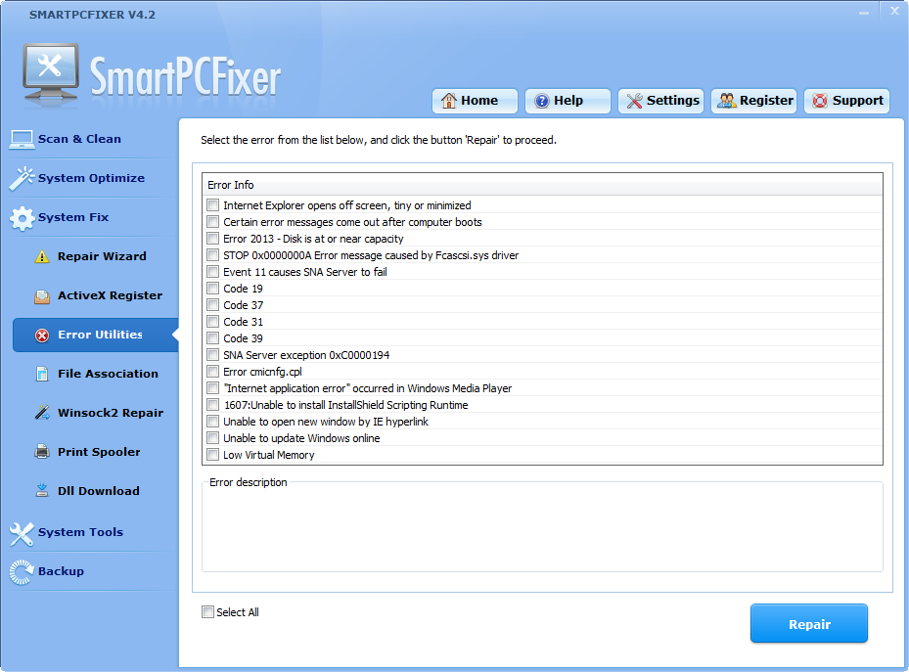
Task: Click the System Tools wrench icon
Action: tap(23, 533)
